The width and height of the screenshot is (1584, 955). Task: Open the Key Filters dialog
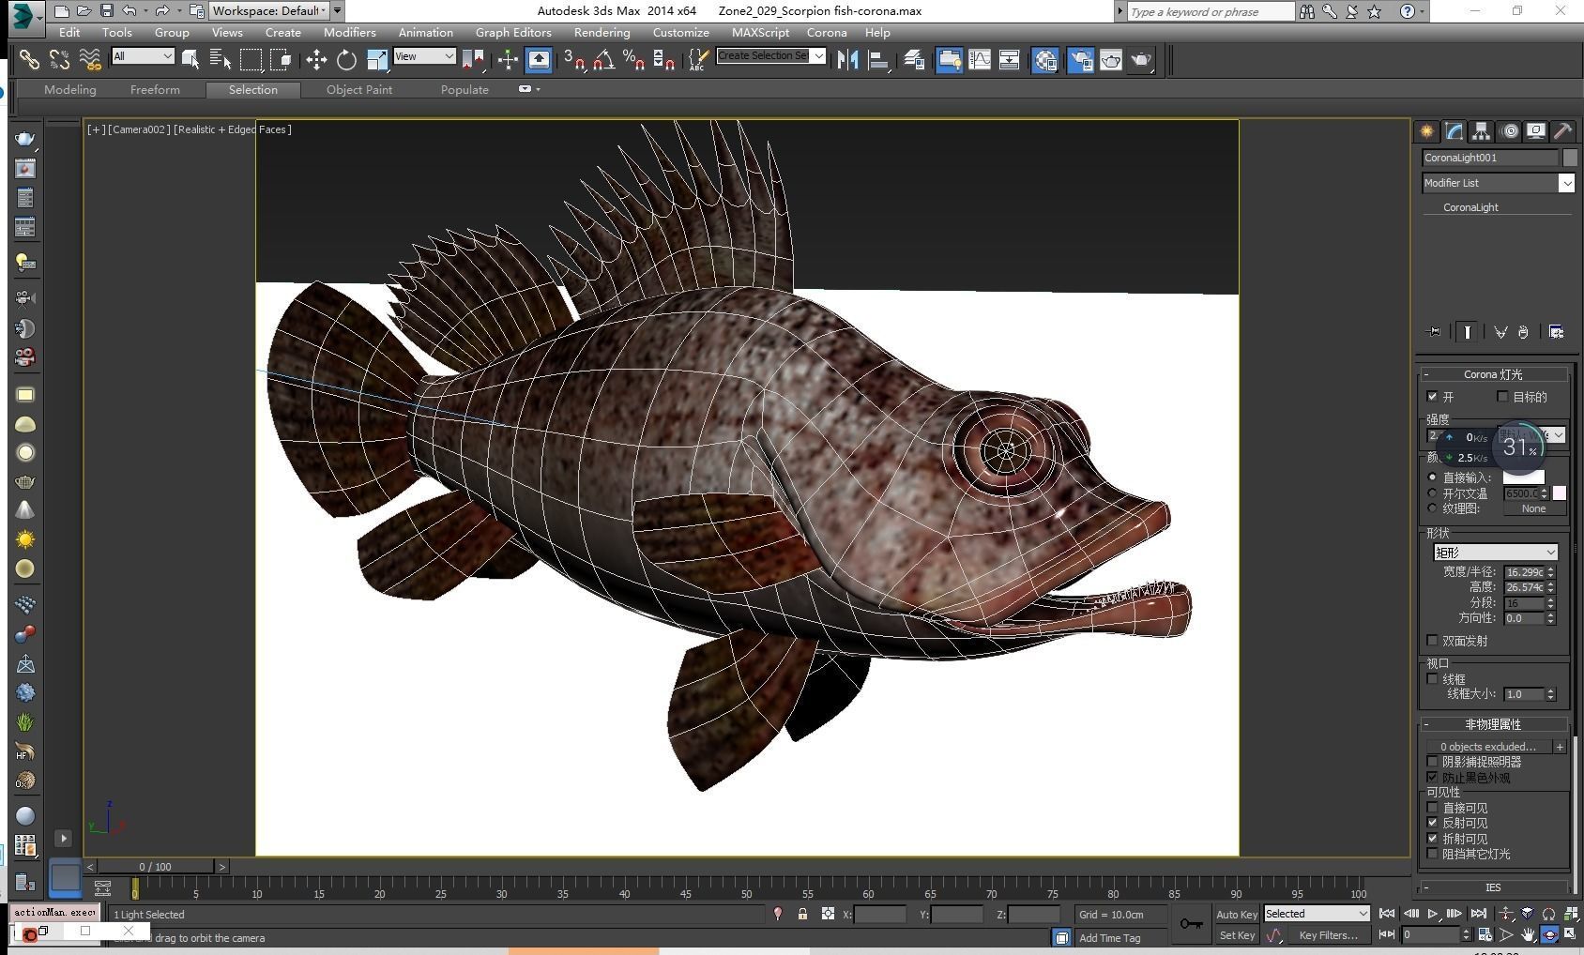[x=1328, y=935]
